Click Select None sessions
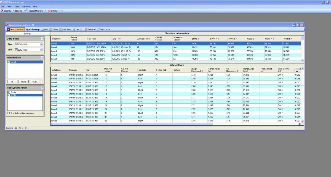The width and height of the screenshot is (331, 177). click(x=104, y=29)
